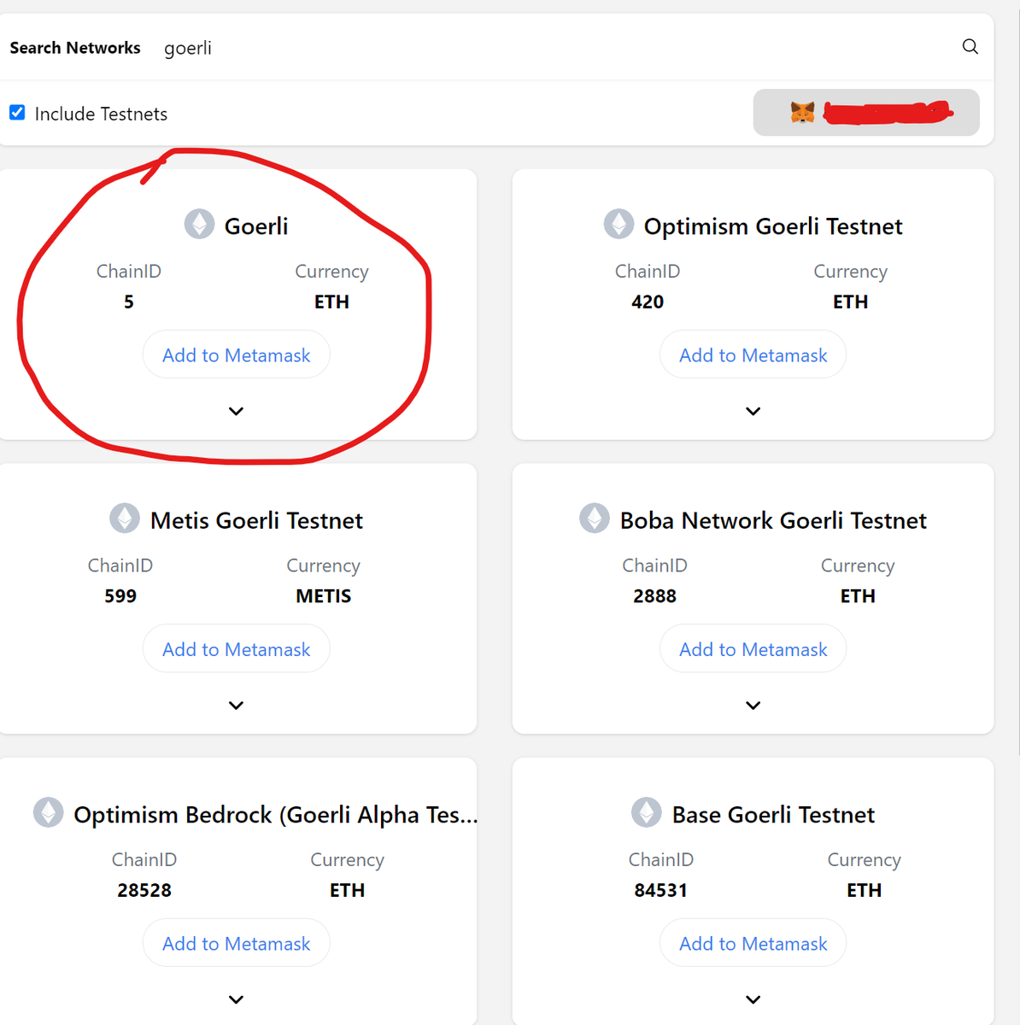
Task: Add Metis Goerli Testnet to Metamask
Action: pos(237,649)
